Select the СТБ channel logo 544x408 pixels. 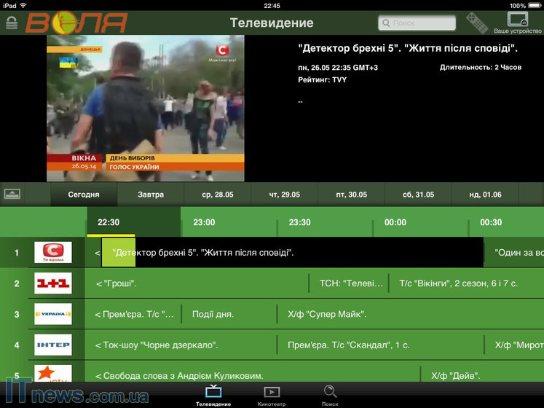coord(53,253)
